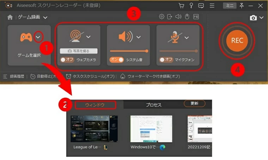The height and width of the screenshot is (160, 268).
Task: Expand the game selection dropdown arrow
Action: tap(39, 37)
